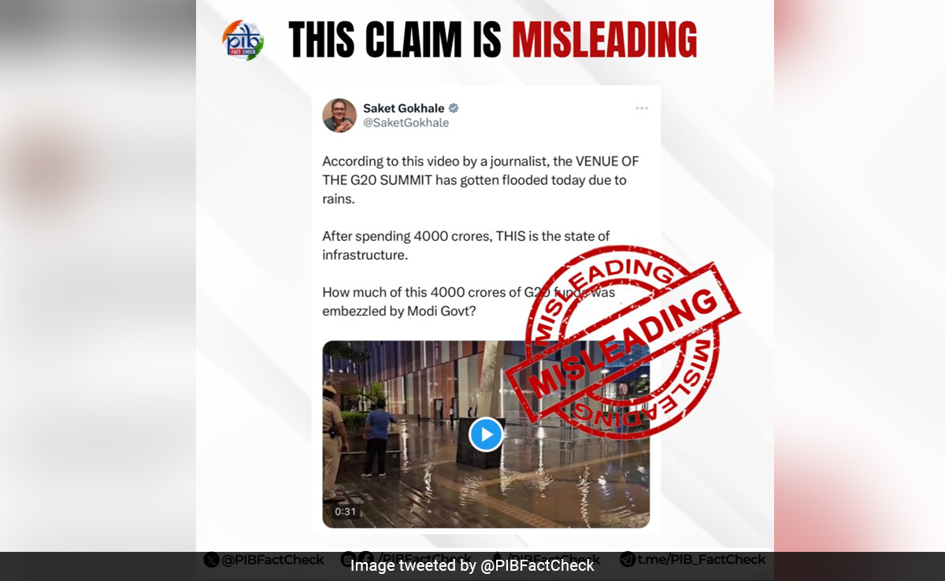Click the 0:31 video duration label
Image resolution: width=945 pixels, height=581 pixels.
pos(345,511)
